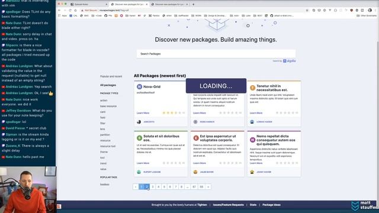This screenshot has width=379, height=213.
Task: Click the Algolia logo
Action: coord(290,61)
